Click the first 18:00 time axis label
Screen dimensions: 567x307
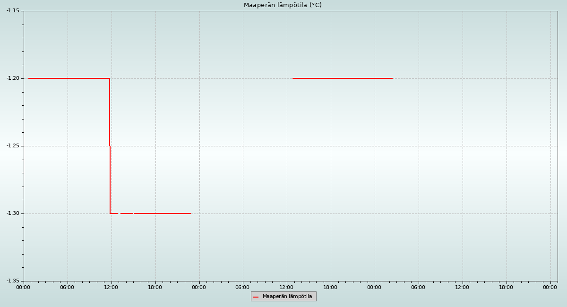155,287
